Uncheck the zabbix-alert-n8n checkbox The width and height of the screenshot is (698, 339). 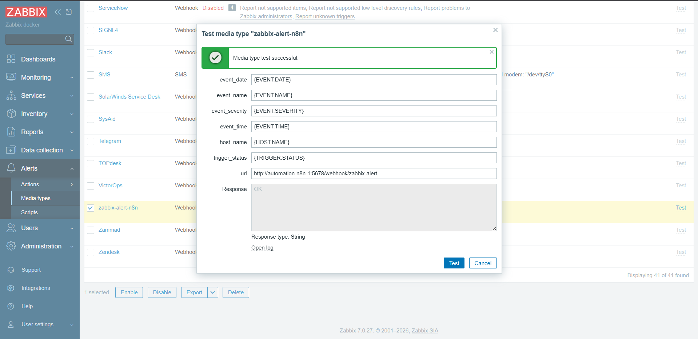point(91,208)
